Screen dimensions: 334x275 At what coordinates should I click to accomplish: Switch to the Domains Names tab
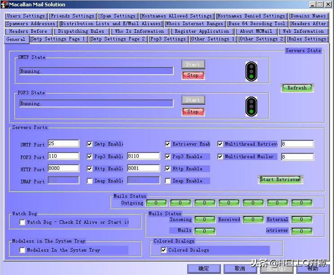tap(308, 16)
